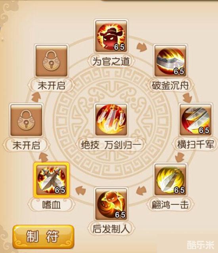
Task: Select the 翩鸿一击 skill icon
Action: [170, 179]
